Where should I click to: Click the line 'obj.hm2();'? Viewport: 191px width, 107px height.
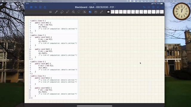[43, 53]
